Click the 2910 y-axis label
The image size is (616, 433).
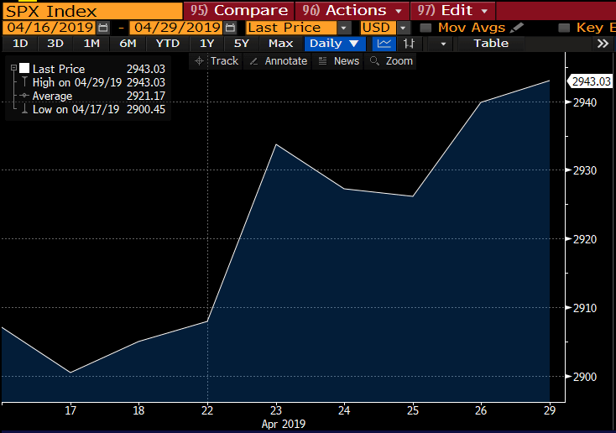pyautogui.click(x=585, y=308)
